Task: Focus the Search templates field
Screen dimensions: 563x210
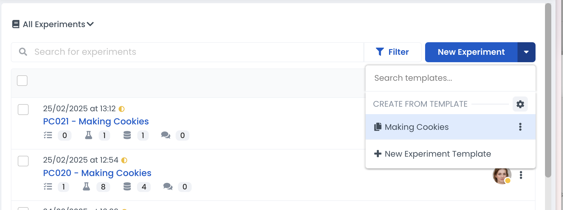Action: point(450,78)
